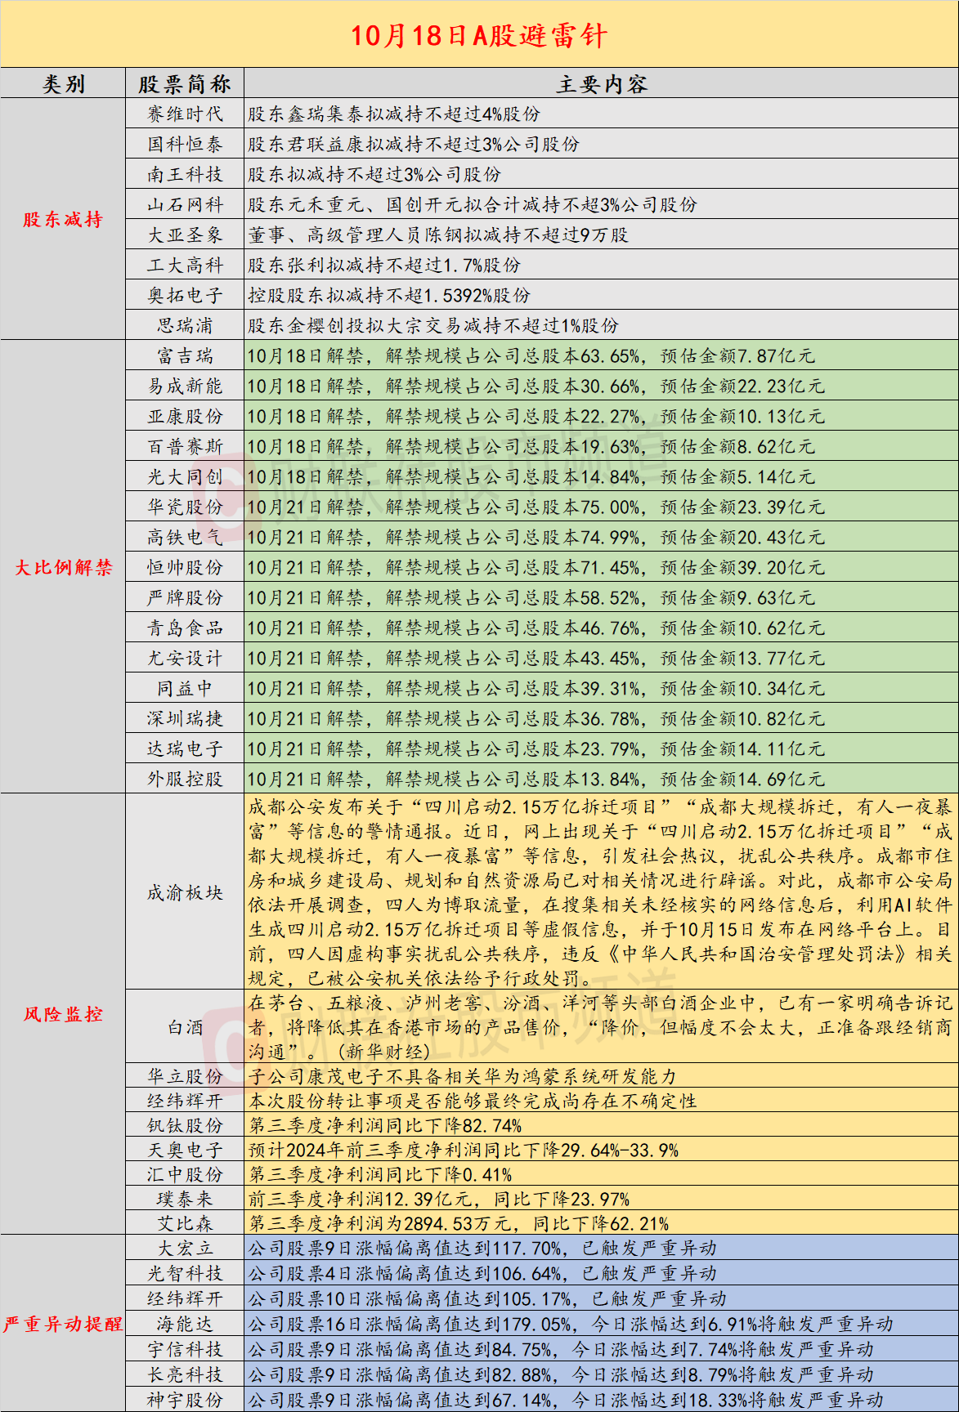Select stock name 严牌股份
The image size is (959, 1412).
(x=185, y=598)
